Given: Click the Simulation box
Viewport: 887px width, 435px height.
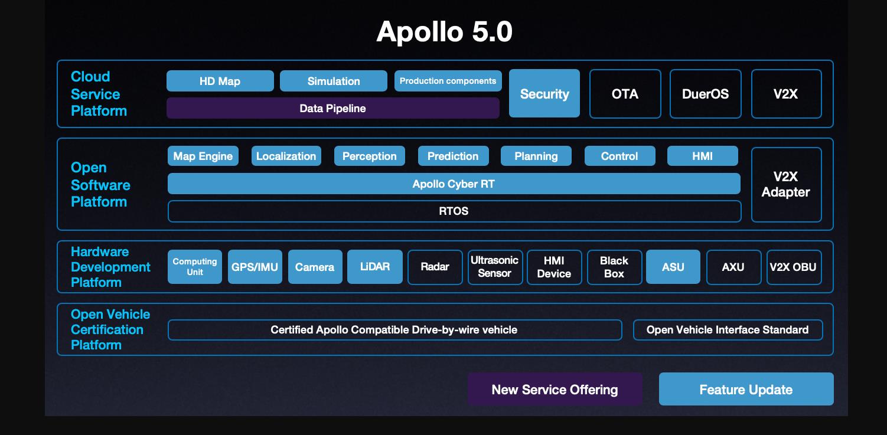Looking at the screenshot, I should pos(334,81).
